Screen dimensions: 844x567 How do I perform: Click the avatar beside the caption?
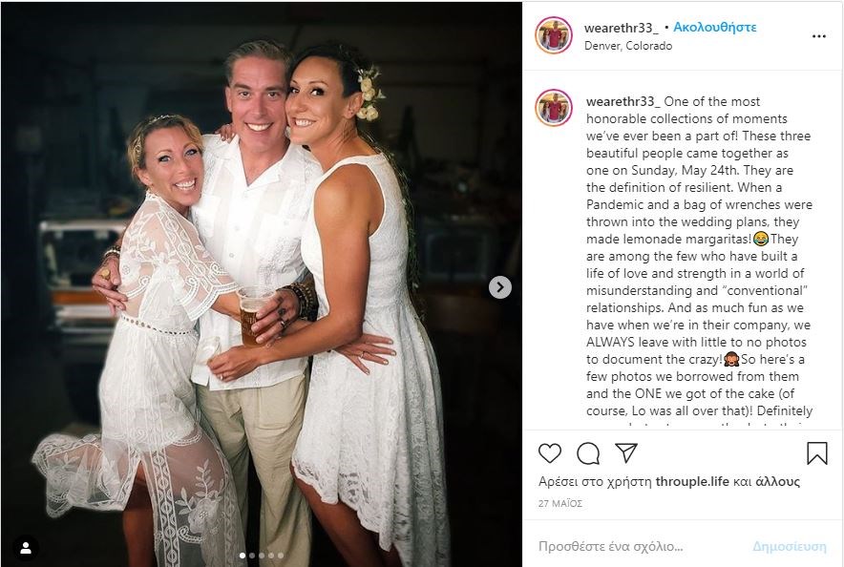(554, 108)
